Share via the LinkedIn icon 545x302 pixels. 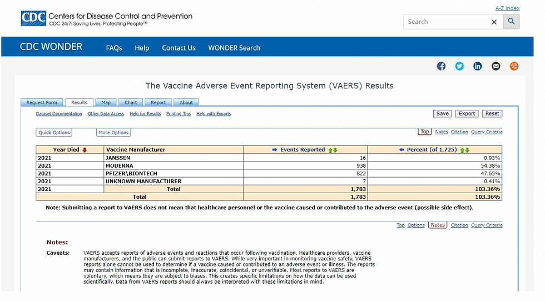click(478, 66)
